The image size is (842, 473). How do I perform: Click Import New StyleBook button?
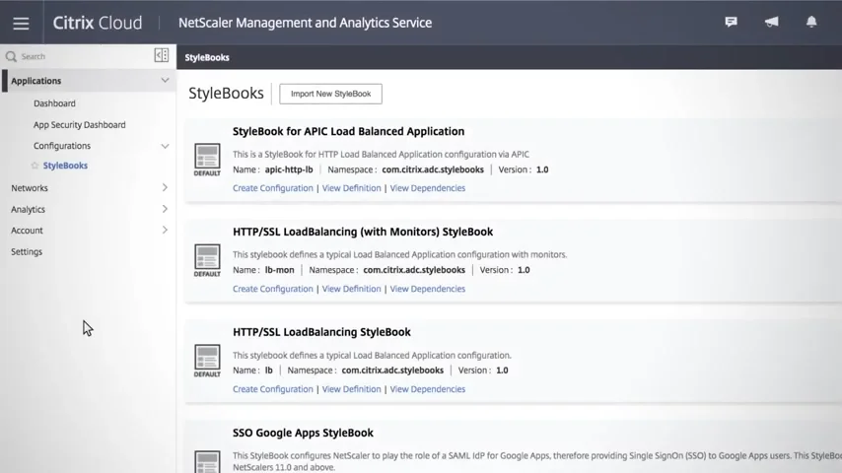coord(331,94)
